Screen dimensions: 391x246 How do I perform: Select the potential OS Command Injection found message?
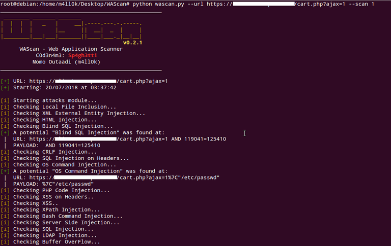[x=90, y=171]
